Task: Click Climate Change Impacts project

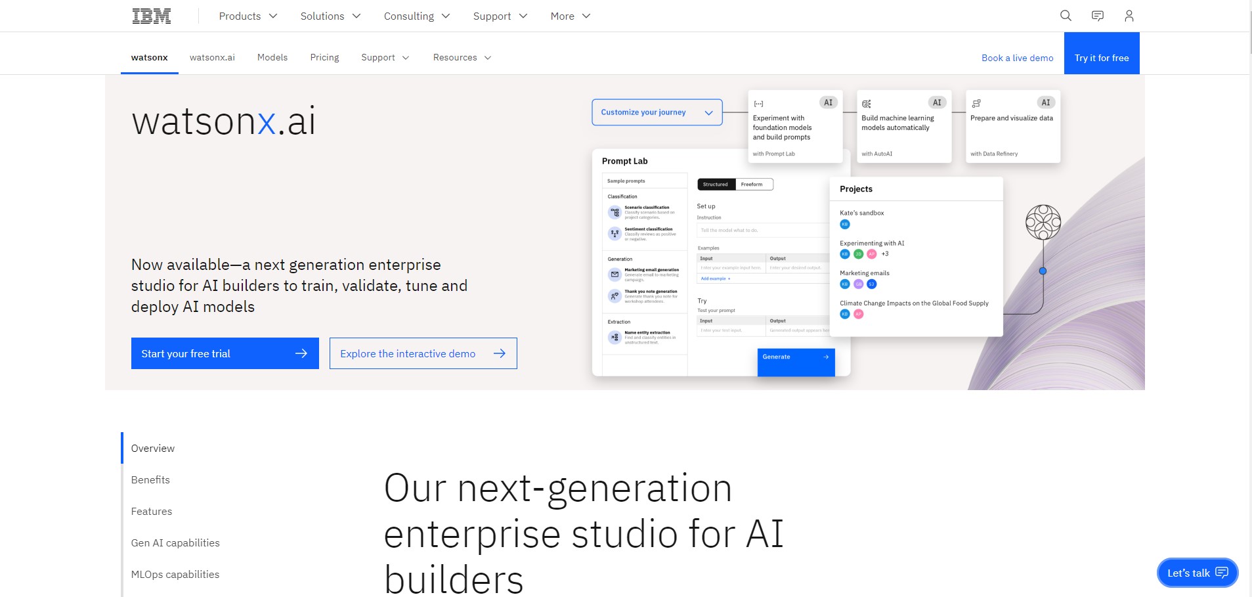Action: pyautogui.click(x=914, y=303)
